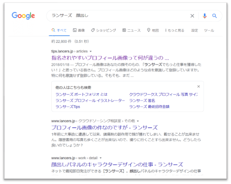Close the 他の人はこちらも検索 box

point(199,86)
